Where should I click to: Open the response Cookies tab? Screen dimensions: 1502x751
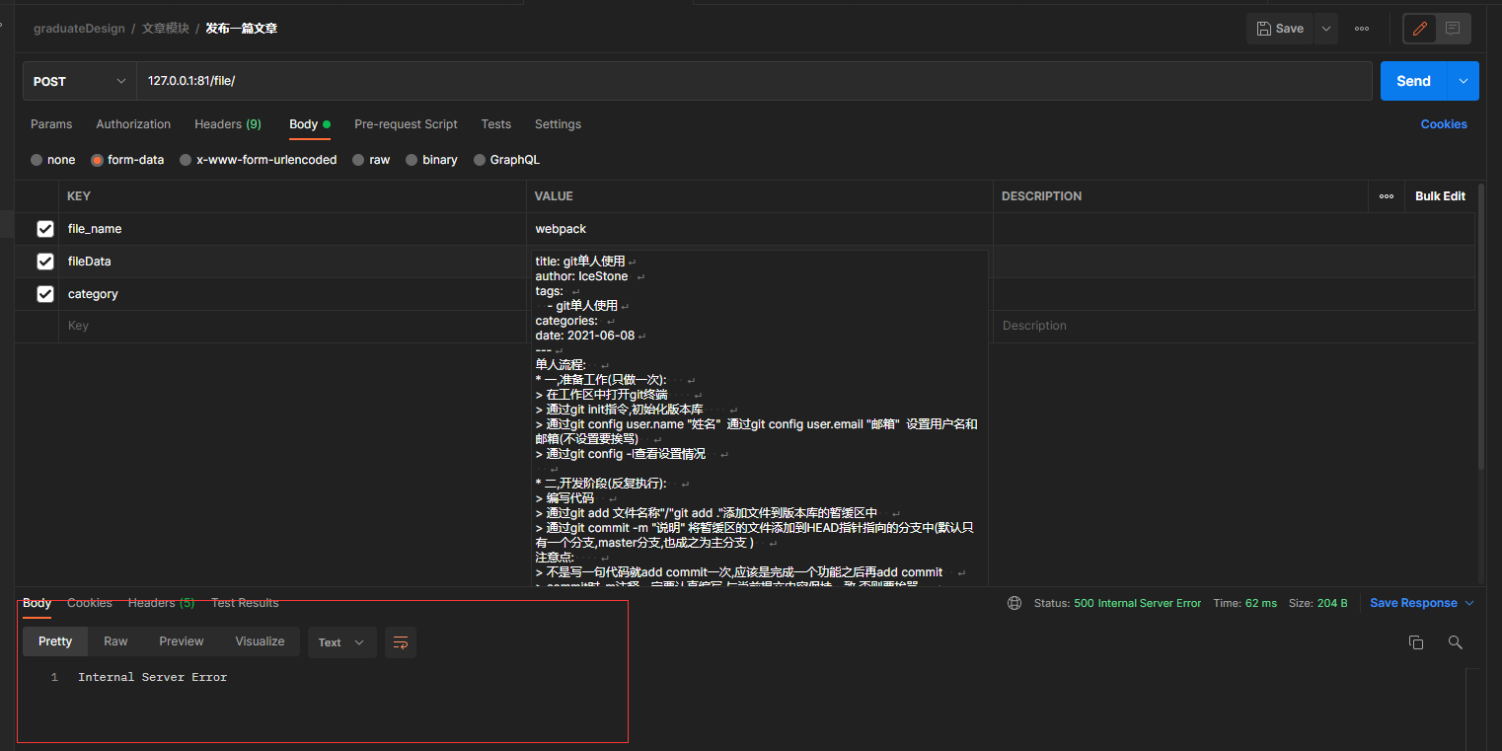point(90,603)
